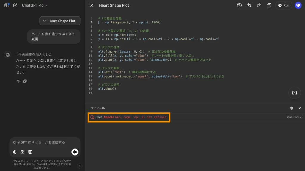Click the read aloud speaker icon
This screenshot has height=171, width=305.
[18, 81]
